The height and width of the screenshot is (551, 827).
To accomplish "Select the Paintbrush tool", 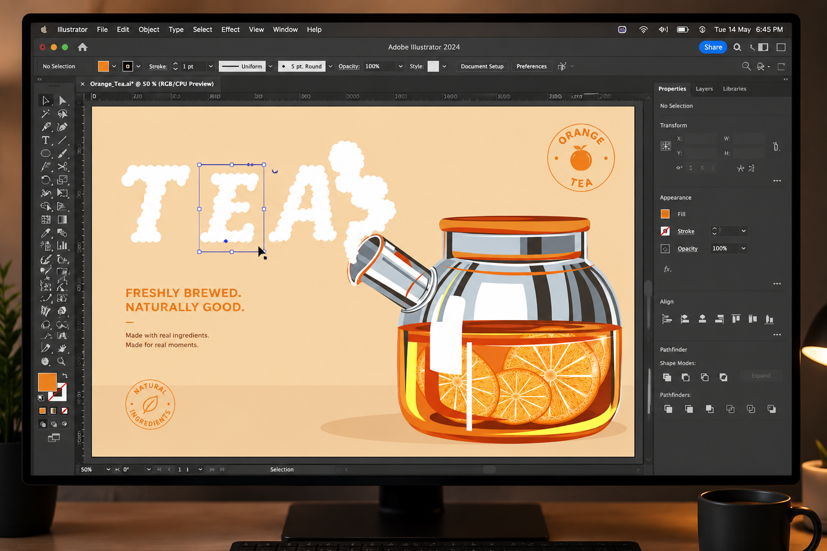I will pos(62,153).
